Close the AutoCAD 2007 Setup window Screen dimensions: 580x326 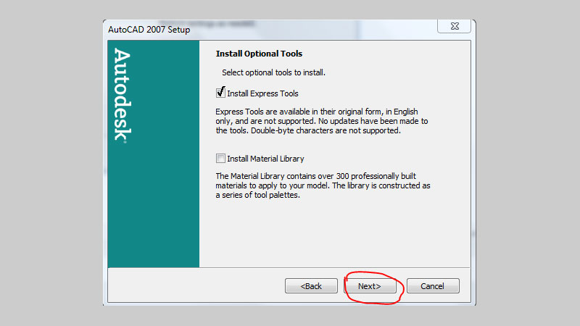point(455,26)
